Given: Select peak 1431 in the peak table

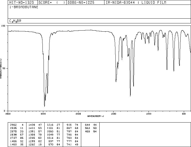Looking at the screenshot, I should [x=32, y=128].
